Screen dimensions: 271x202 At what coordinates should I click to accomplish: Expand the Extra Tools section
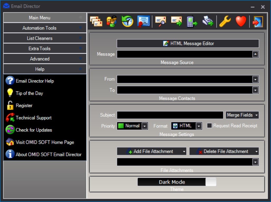pos(45,48)
